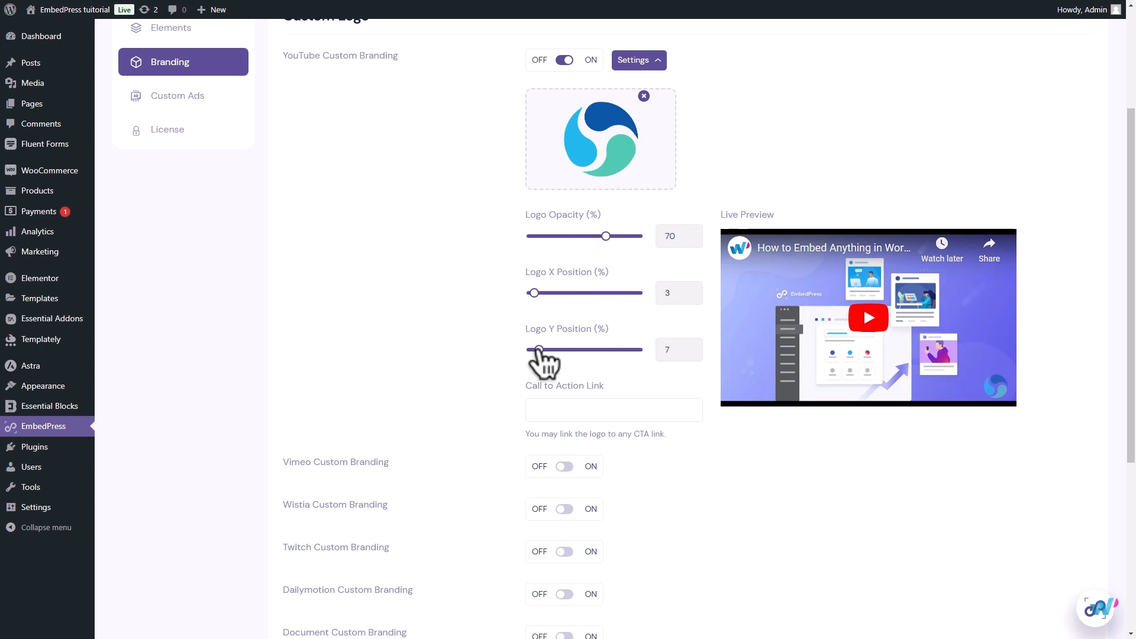Viewport: 1136px width, 639px height.
Task: Collapse the WordPress admin menu
Action: point(46,528)
